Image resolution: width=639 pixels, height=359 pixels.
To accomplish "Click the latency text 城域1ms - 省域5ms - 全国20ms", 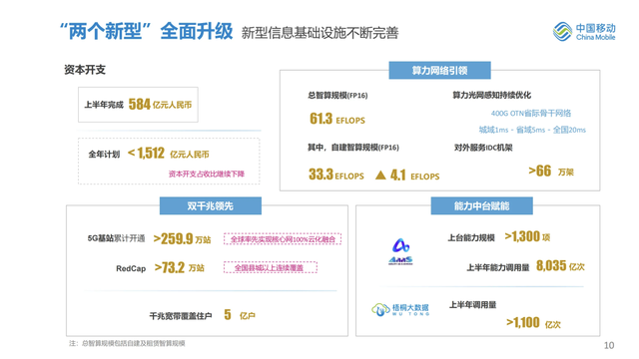I will click(x=532, y=130).
